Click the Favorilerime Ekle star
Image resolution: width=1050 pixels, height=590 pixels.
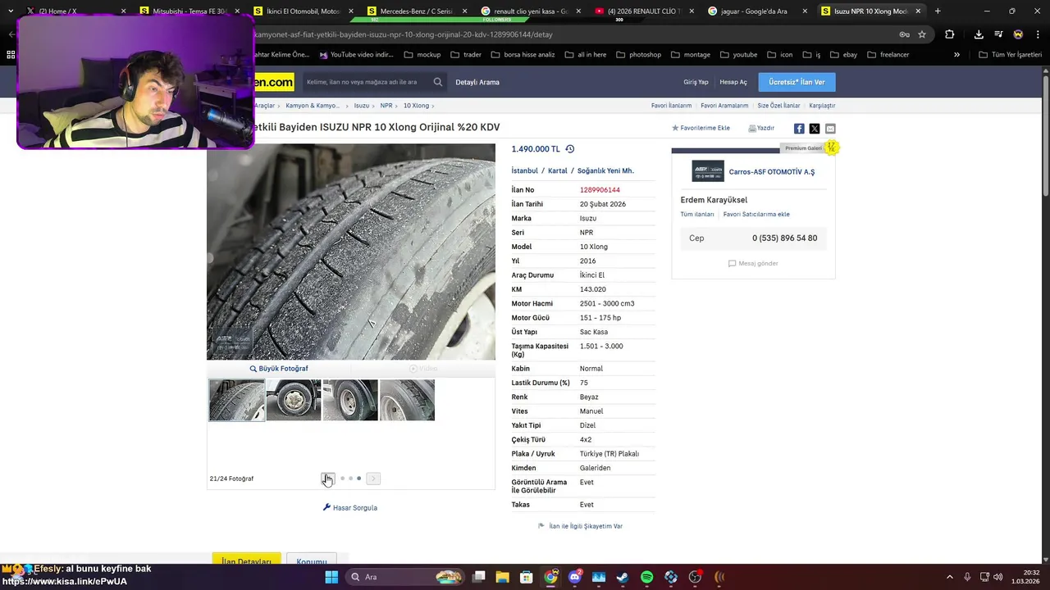click(x=675, y=129)
